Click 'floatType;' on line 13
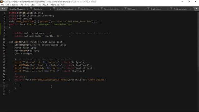This screenshot has width=199, height=112. click(x=29, y=48)
